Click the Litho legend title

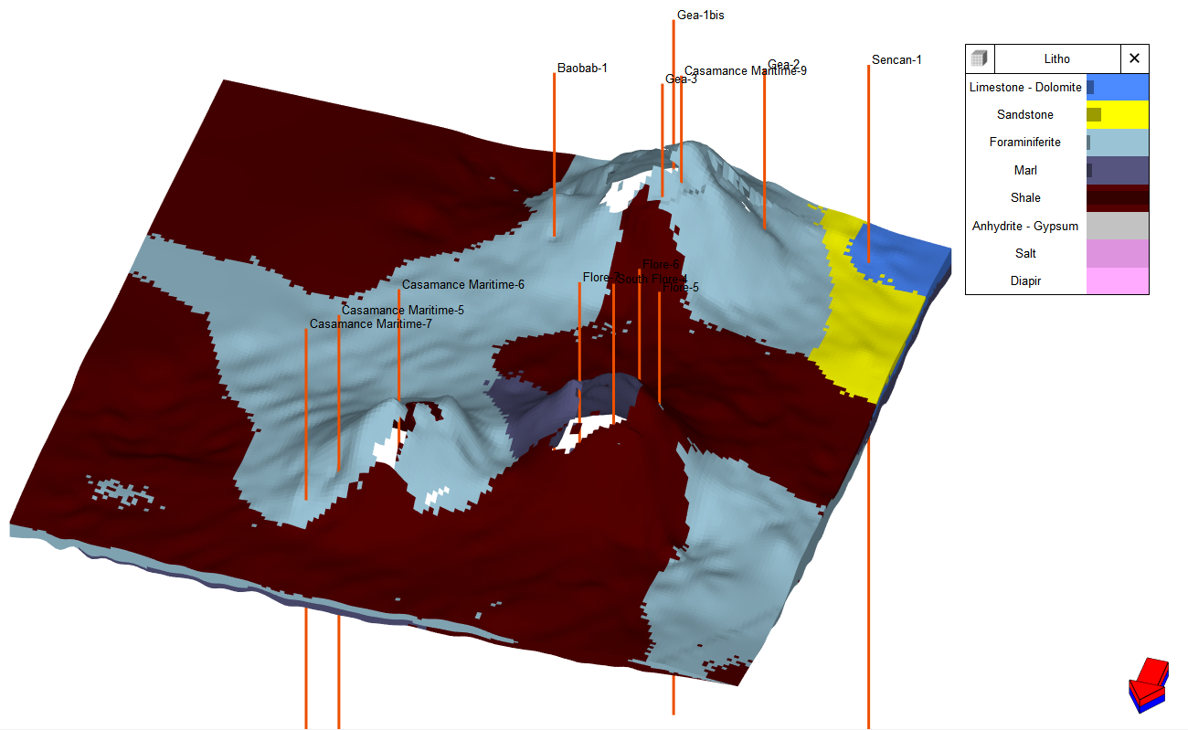pos(1056,58)
